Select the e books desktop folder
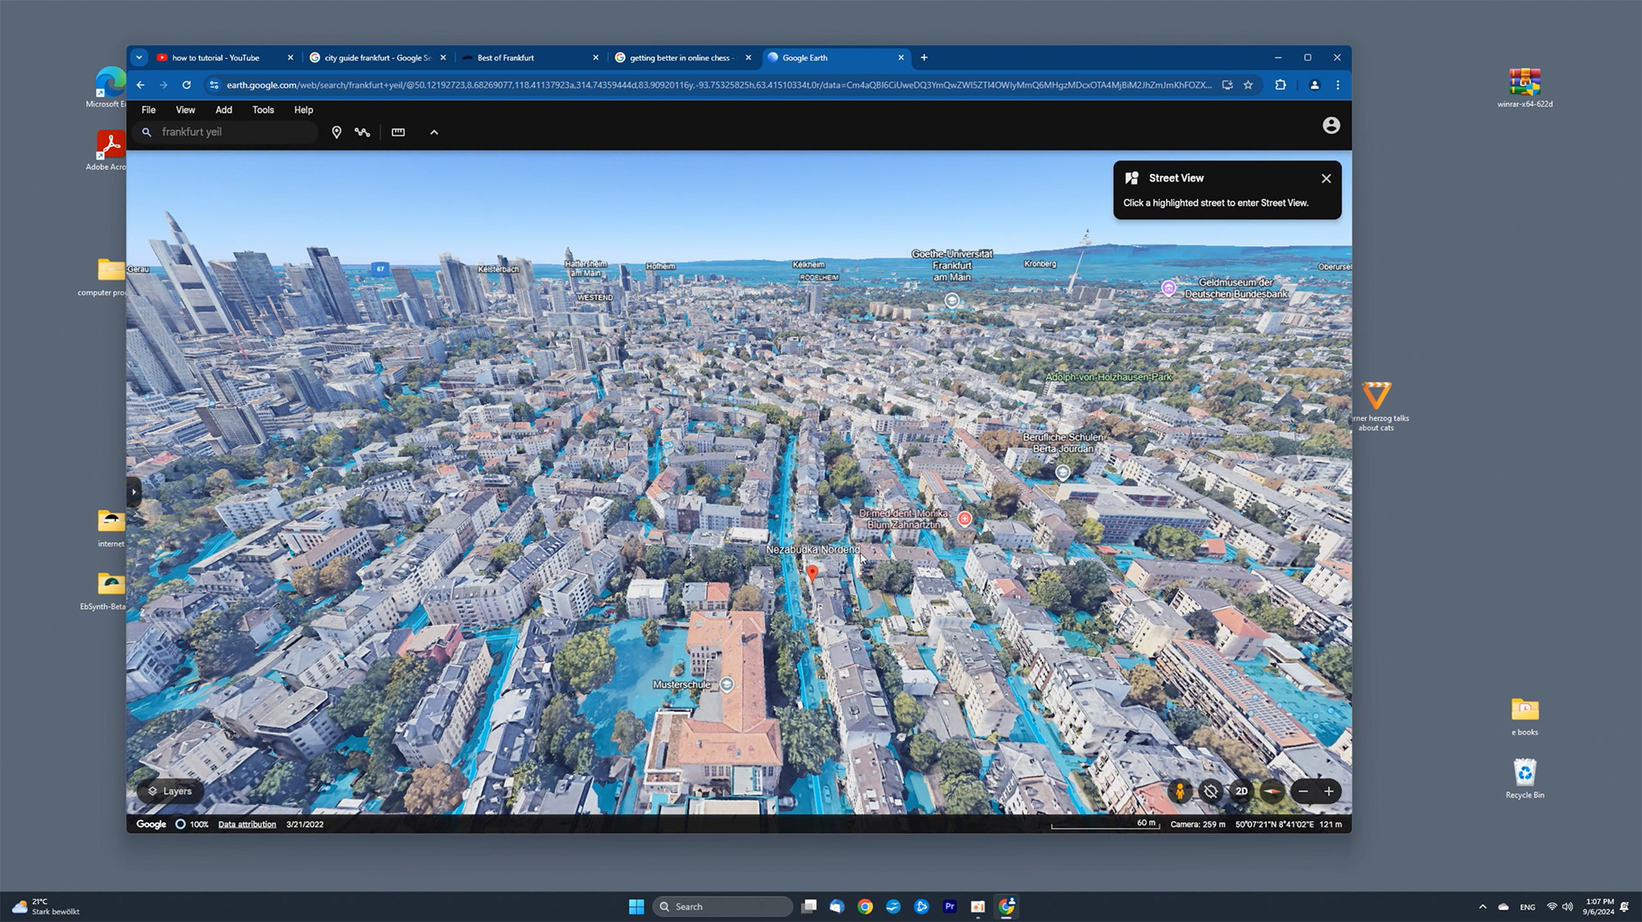Image resolution: width=1642 pixels, height=922 pixels. click(1525, 716)
